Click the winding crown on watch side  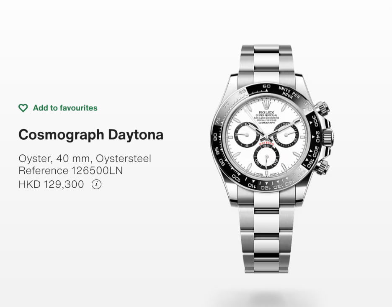point(327,137)
